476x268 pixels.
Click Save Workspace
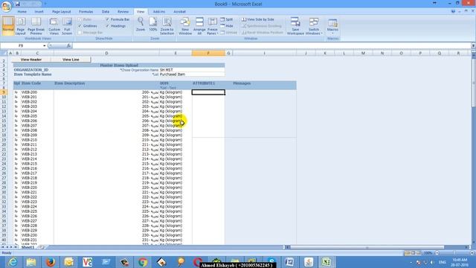[295, 26]
